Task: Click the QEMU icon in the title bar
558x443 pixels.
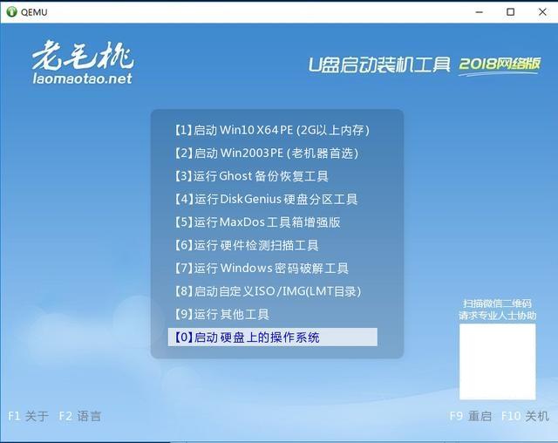Action: (x=11, y=11)
